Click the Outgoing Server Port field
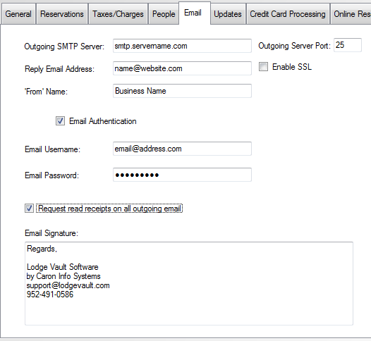The width and height of the screenshot is (371, 341). tap(348, 45)
